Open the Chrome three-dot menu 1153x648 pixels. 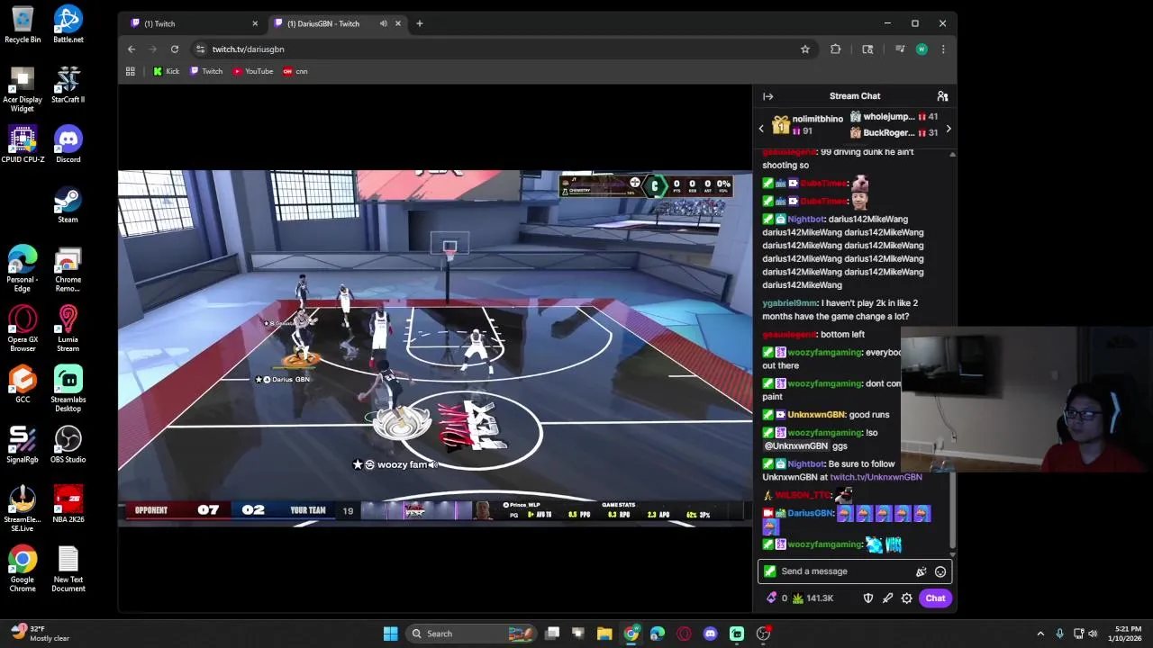(943, 49)
